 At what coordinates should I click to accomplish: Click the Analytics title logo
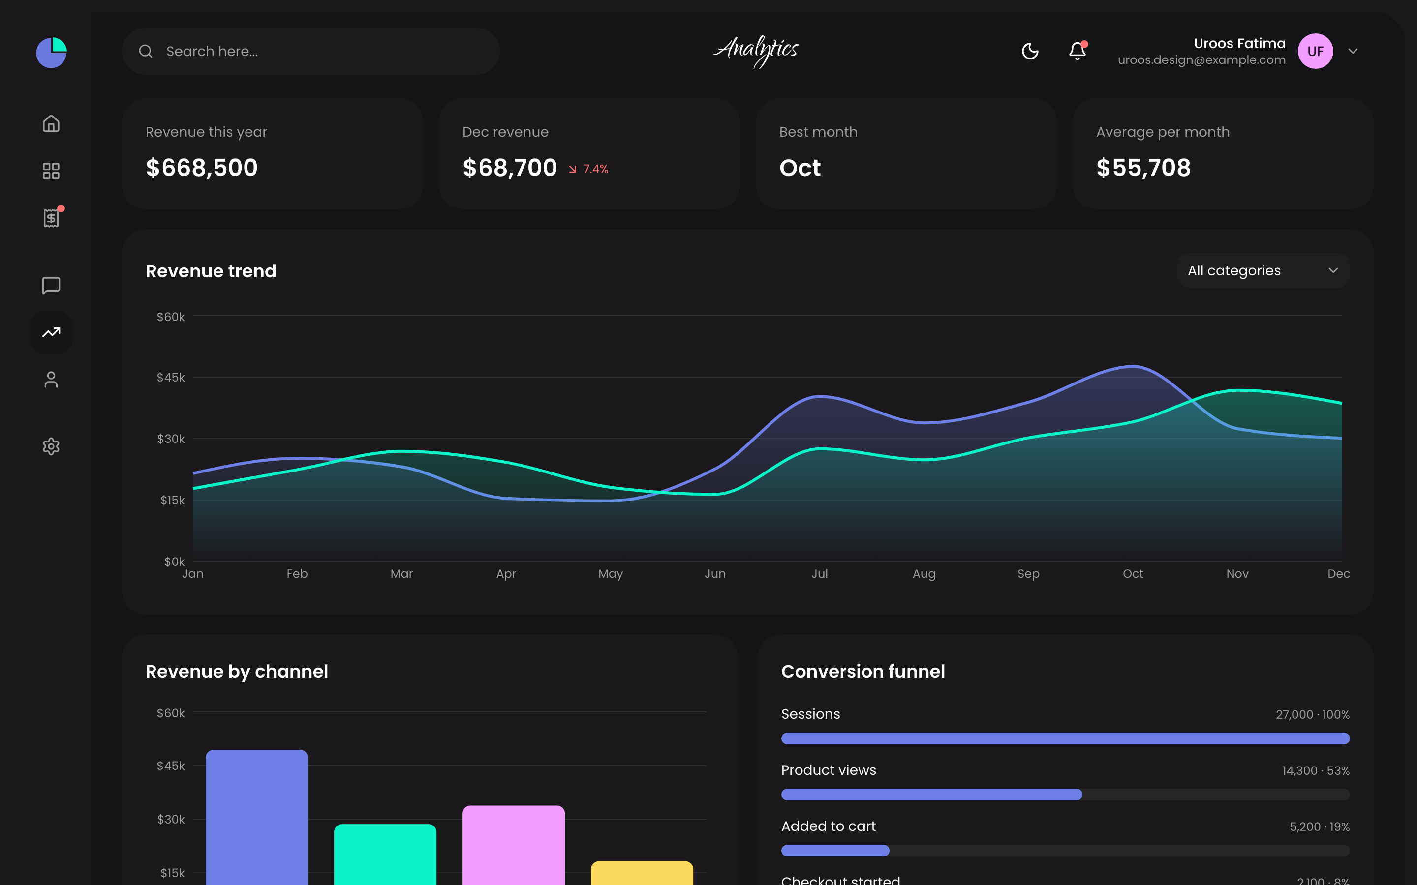tap(757, 52)
